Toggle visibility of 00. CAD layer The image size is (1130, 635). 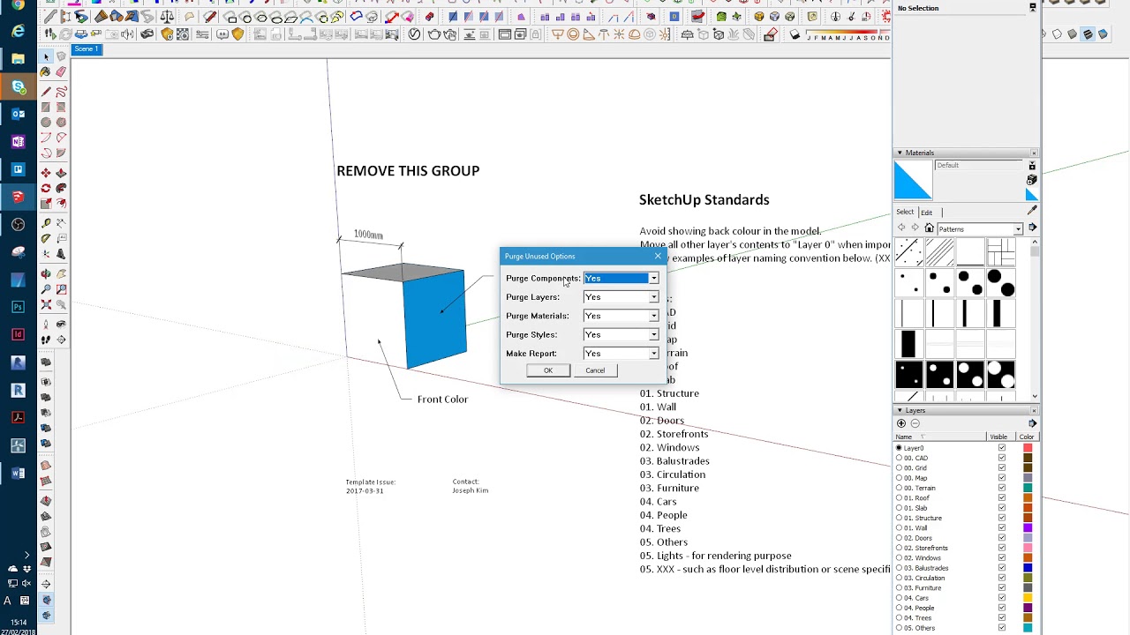pos(1002,458)
